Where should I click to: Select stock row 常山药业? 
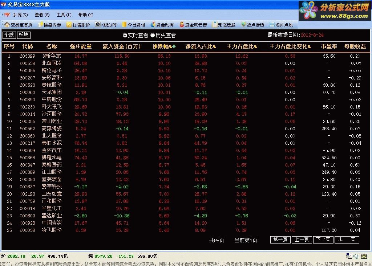click(186, 121)
